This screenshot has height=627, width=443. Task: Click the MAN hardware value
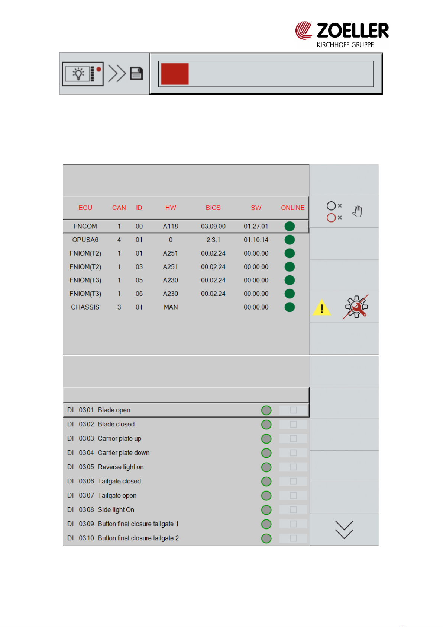tap(171, 307)
